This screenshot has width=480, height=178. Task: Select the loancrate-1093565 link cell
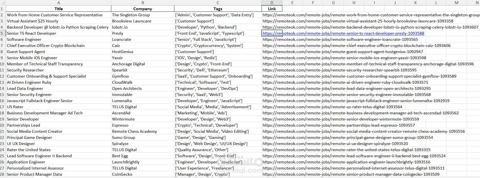coord(272,39)
